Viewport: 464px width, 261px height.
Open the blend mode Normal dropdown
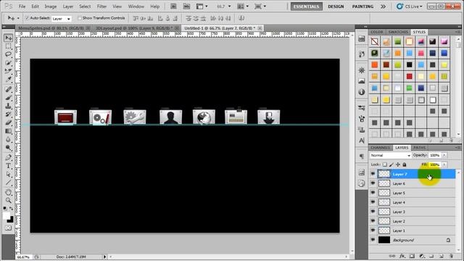point(390,155)
